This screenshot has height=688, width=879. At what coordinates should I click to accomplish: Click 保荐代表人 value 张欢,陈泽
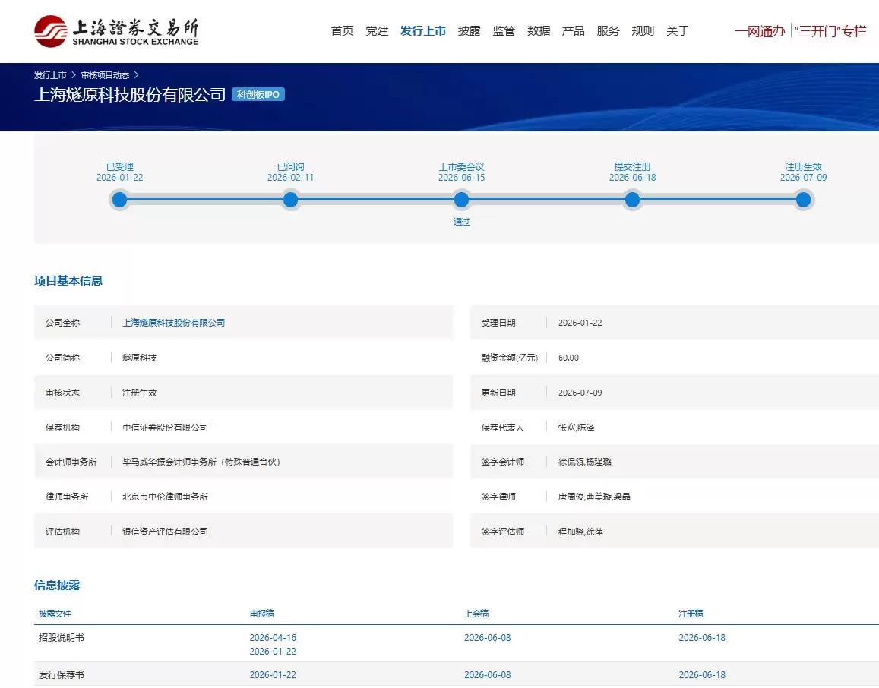point(577,428)
